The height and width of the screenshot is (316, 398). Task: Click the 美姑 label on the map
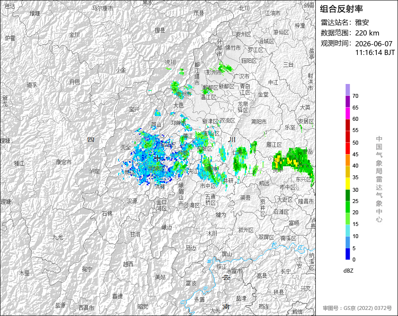(160, 277)
